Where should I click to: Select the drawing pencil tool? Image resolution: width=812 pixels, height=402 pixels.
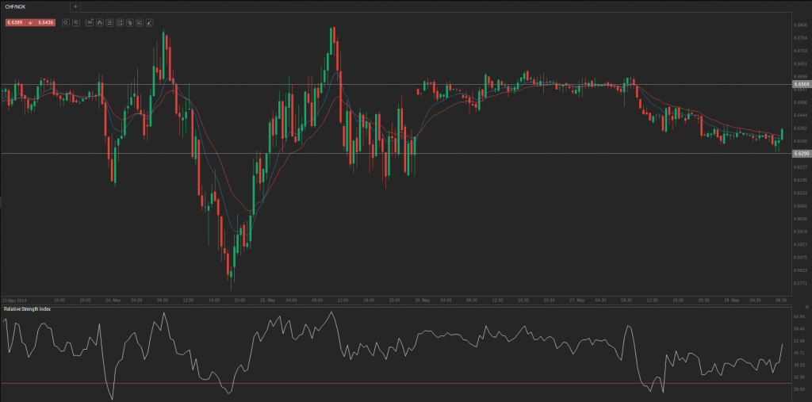point(149,22)
